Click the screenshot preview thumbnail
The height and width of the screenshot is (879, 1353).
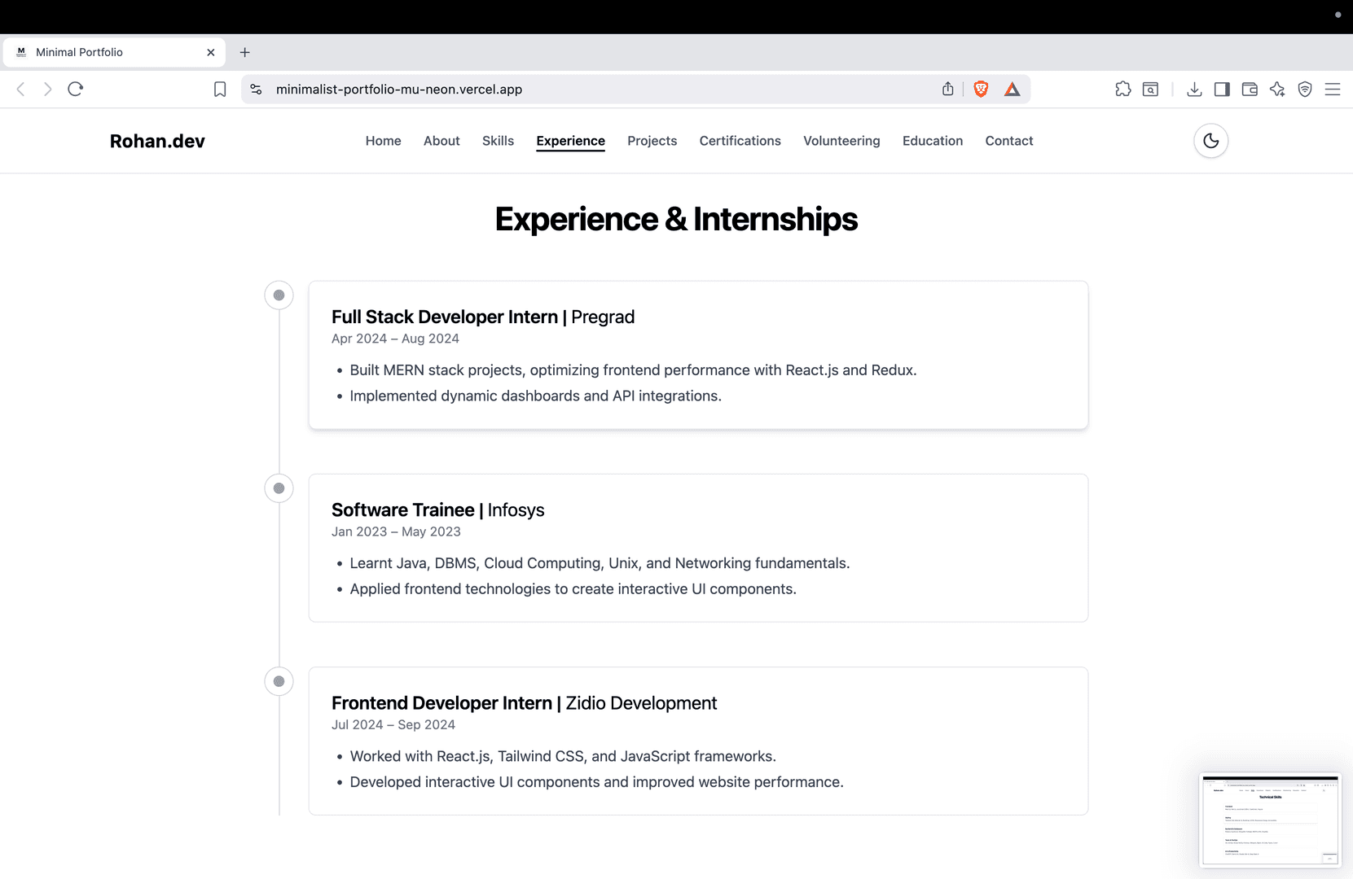(x=1270, y=820)
